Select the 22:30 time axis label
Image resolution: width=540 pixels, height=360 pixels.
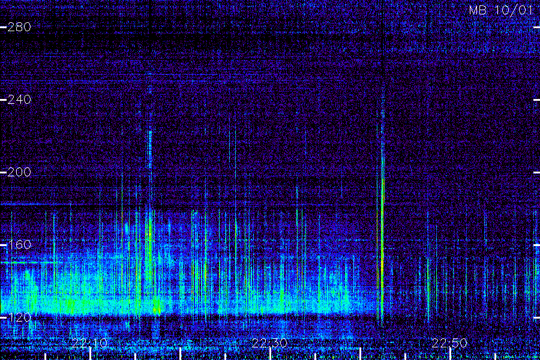(269, 343)
